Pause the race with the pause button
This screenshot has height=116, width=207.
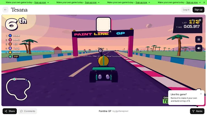(199, 39)
